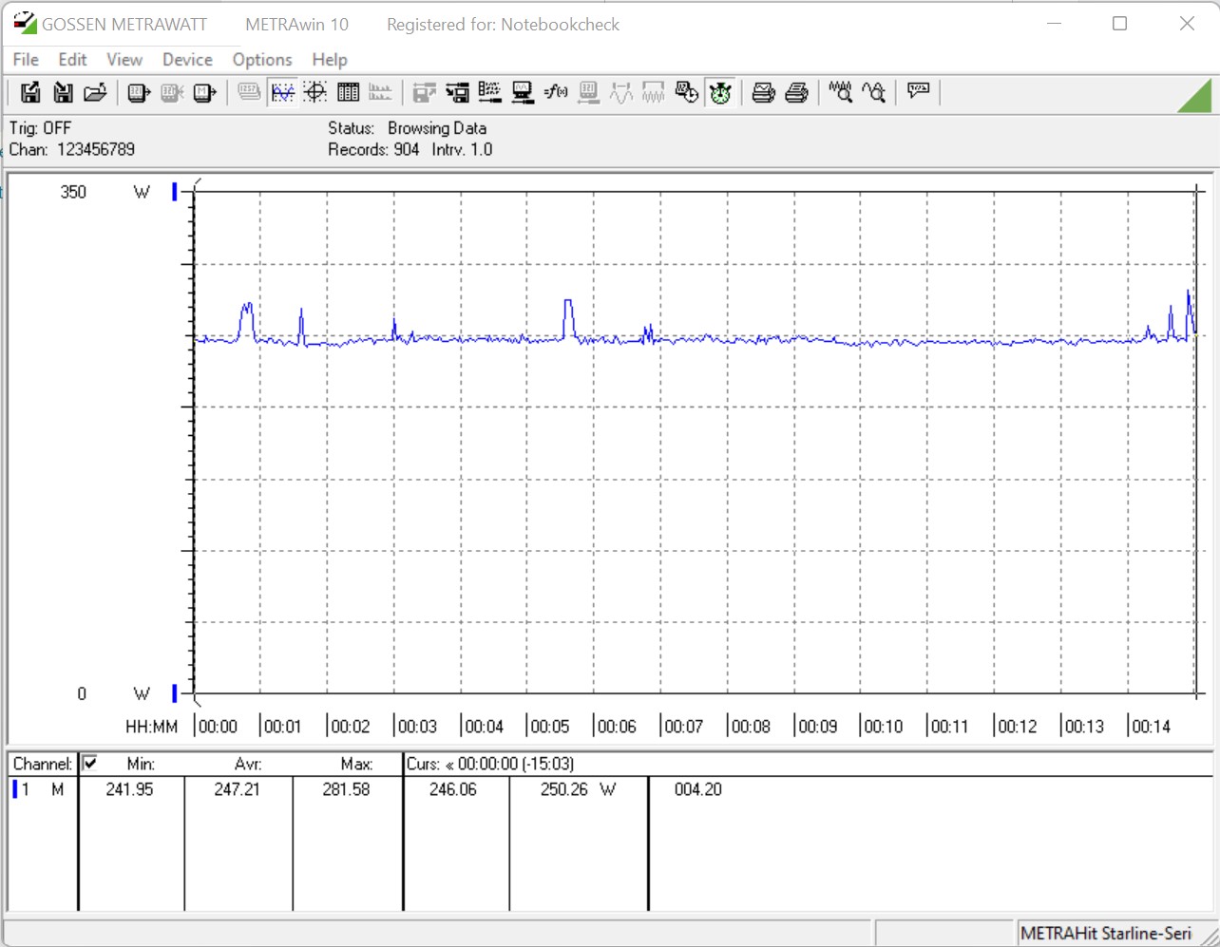Click the green triangle corner indicator

coord(1196,96)
